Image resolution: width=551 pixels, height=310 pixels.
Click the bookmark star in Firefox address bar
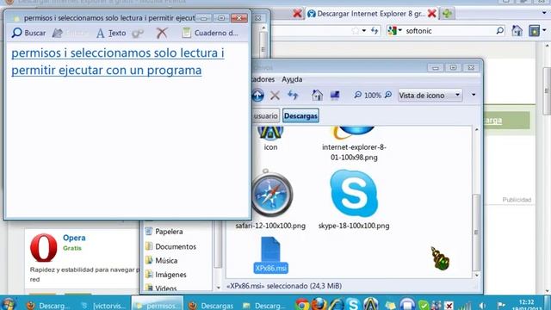tap(356, 31)
